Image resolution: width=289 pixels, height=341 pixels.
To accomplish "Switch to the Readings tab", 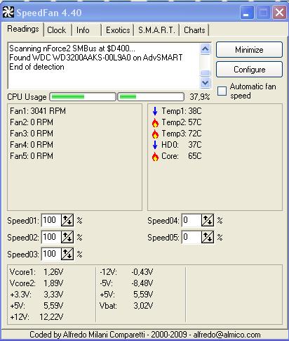I will tap(23, 29).
